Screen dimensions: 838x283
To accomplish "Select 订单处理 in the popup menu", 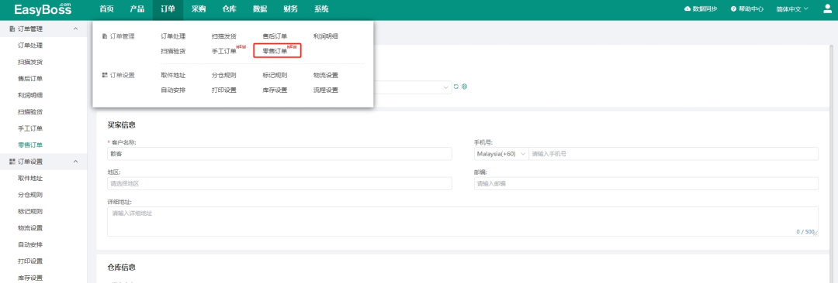I will pyautogui.click(x=173, y=36).
